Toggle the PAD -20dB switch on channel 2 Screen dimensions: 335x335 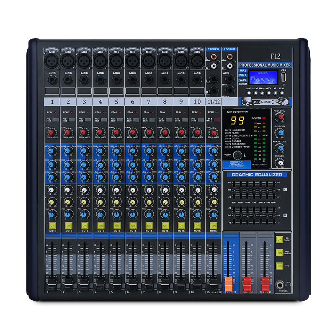(72, 120)
